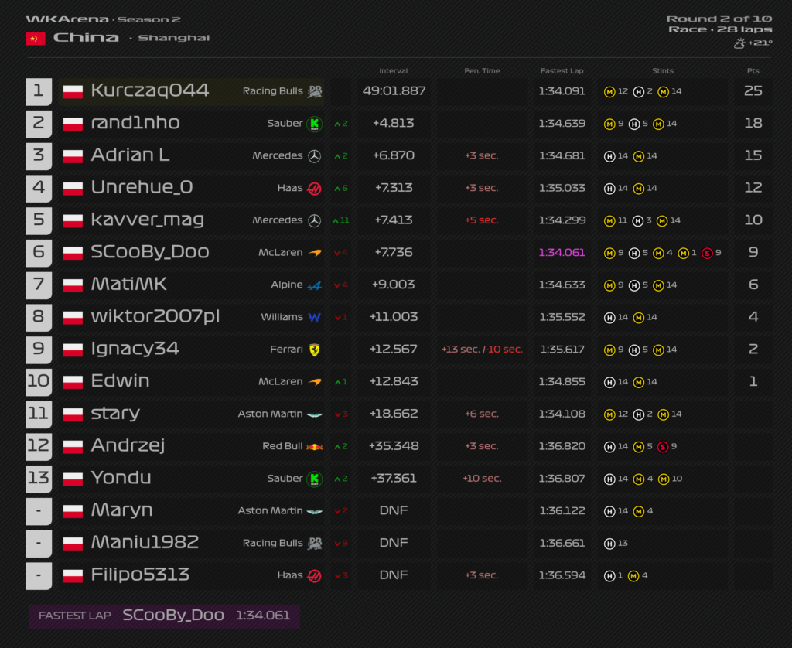Image resolution: width=792 pixels, height=648 pixels.
Task: Click the red soft tyre icon for SCooBy_Doo
Action: (707, 253)
